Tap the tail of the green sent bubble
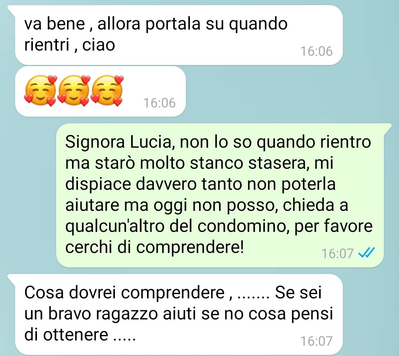Image resolution: width=399 pixels, height=356 pixels. (x=387, y=128)
